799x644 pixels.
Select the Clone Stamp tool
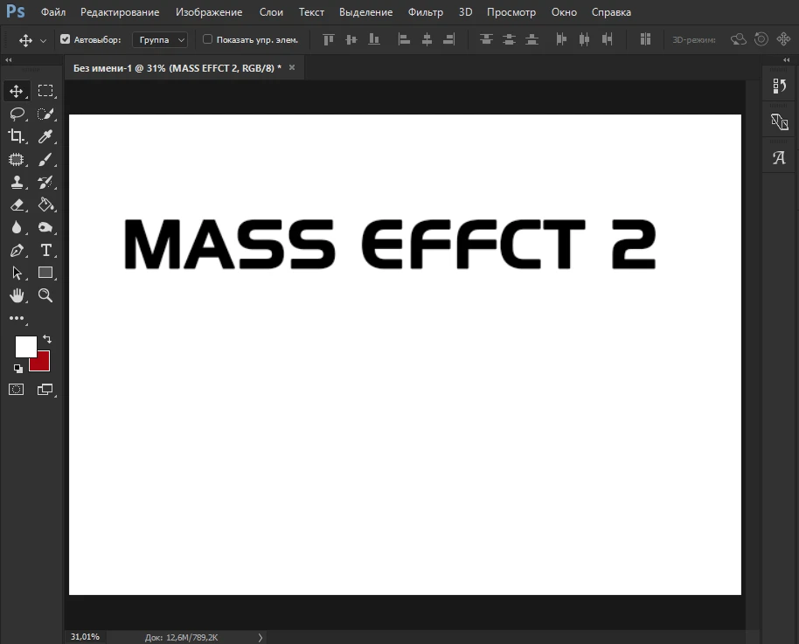17,182
